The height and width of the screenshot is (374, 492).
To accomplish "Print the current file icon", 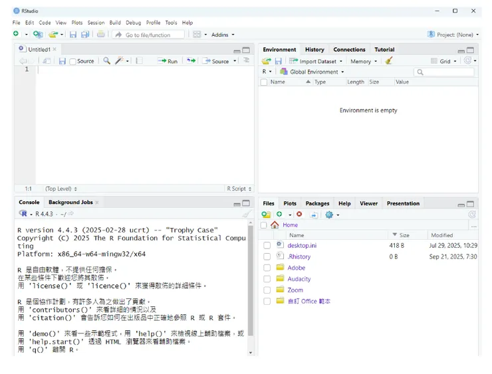I will pos(100,34).
